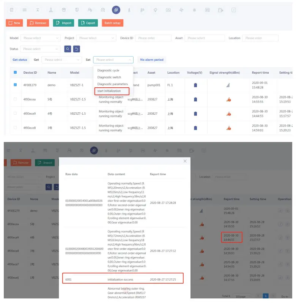The width and height of the screenshot is (296, 303).
Task: Check the box for device 4f00ece9
Action: tap(15, 113)
